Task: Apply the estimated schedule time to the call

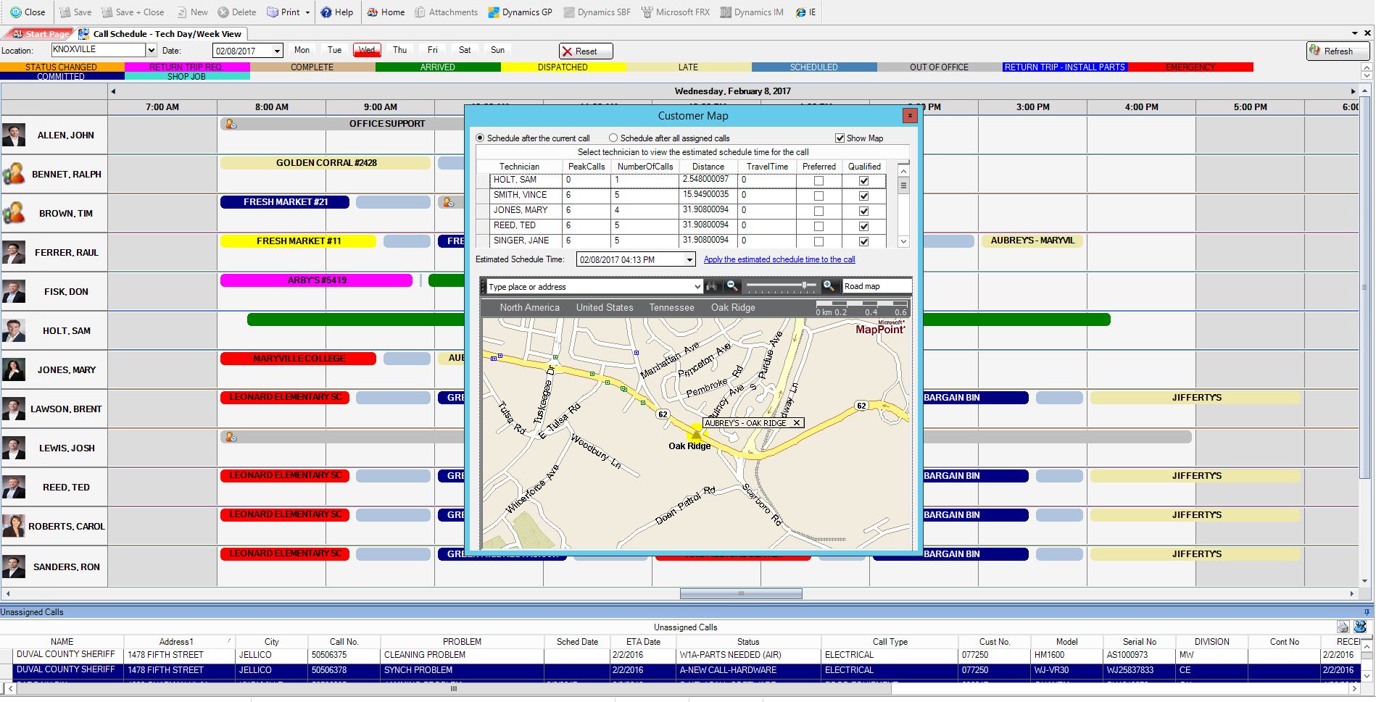Action: [779, 259]
